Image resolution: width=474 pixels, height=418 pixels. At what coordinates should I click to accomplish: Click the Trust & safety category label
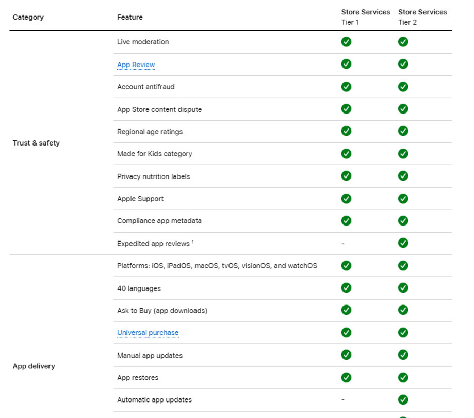point(36,143)
